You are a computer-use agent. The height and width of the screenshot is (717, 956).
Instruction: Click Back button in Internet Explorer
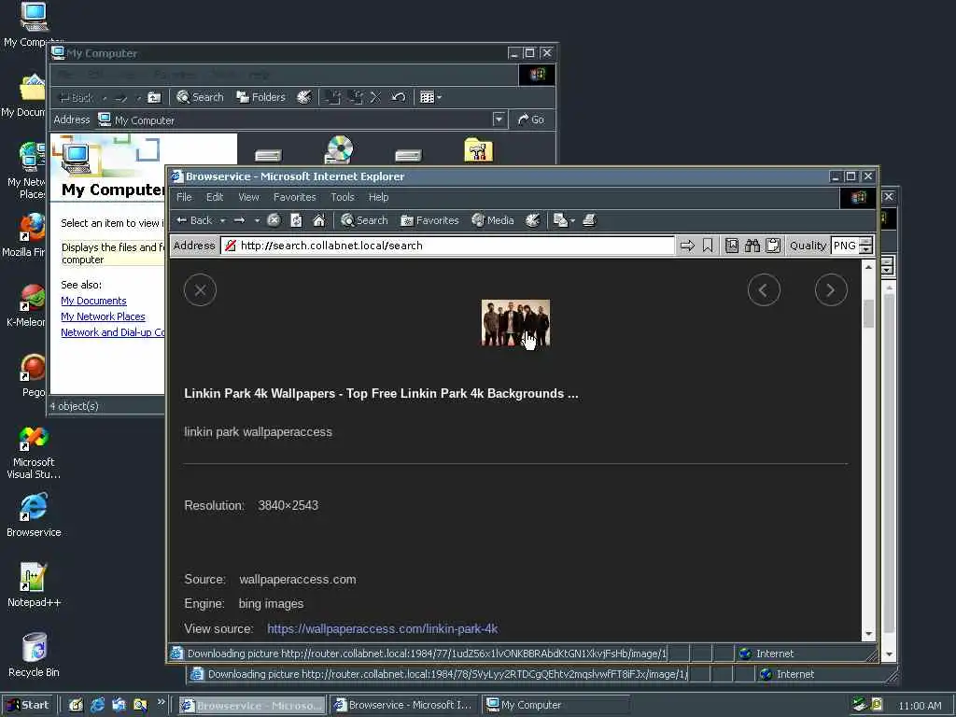194,220
